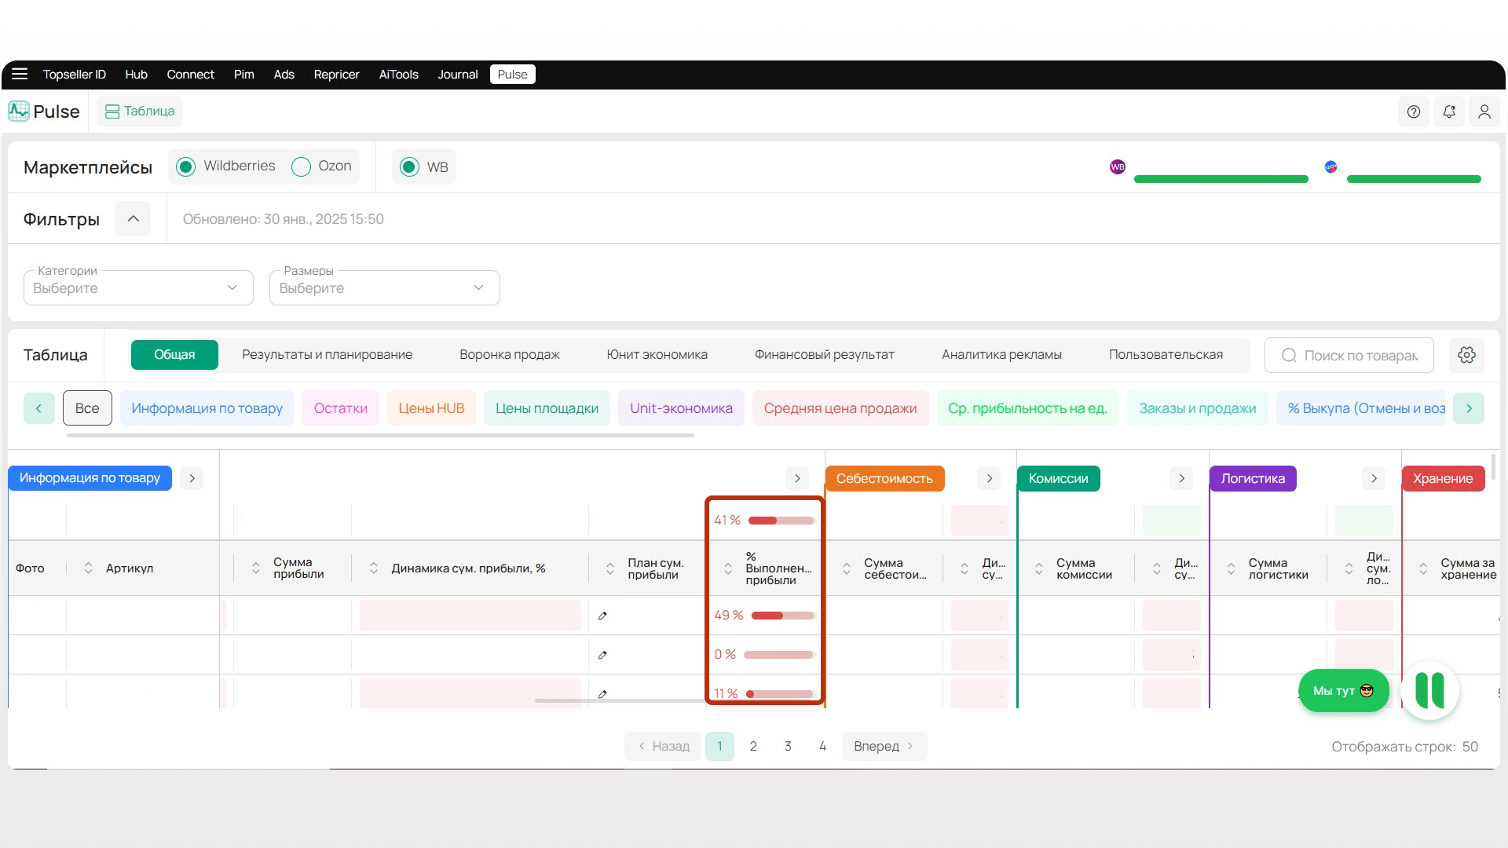
Task: Click the 11 % row progress bar
Action: 780,694
